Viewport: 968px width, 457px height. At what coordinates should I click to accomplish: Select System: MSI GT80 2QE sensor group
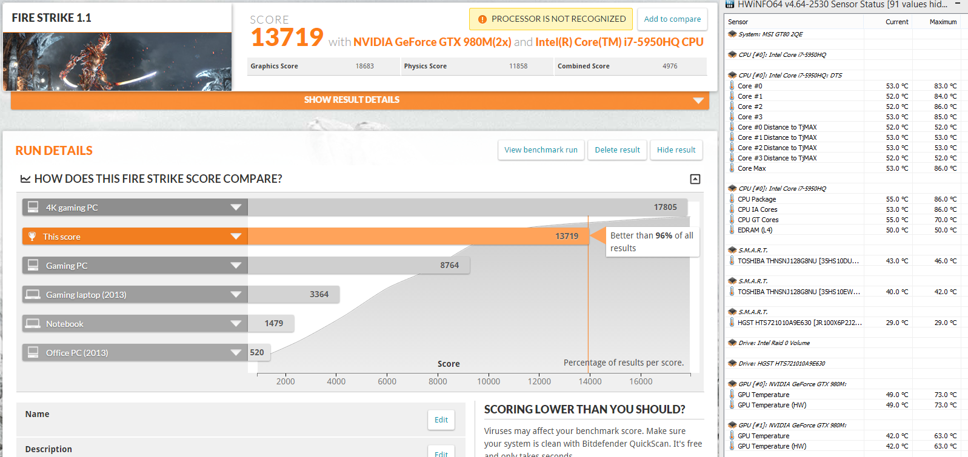point(770,35)
